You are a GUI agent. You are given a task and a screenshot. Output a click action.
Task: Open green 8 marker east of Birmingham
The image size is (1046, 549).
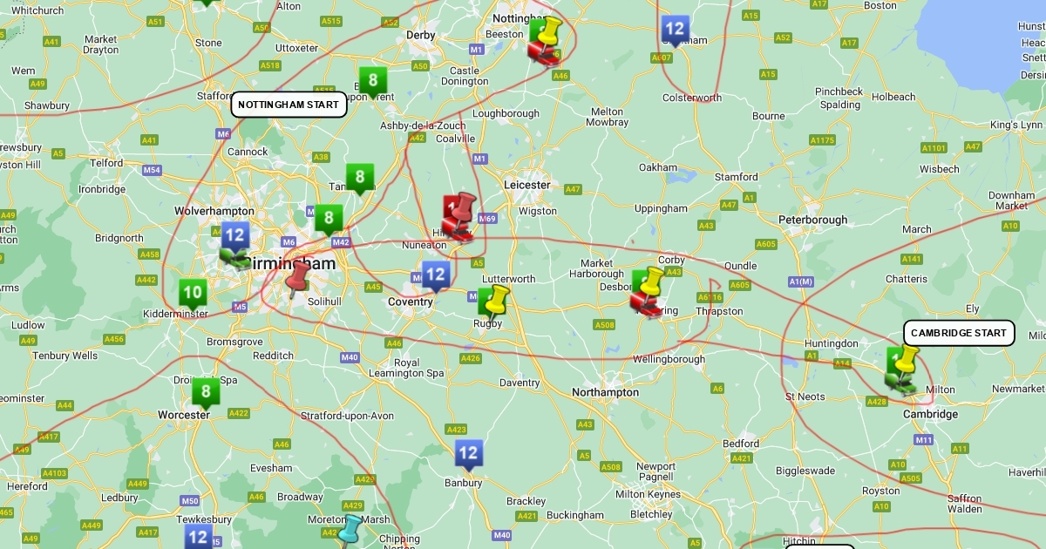point(328,218)
